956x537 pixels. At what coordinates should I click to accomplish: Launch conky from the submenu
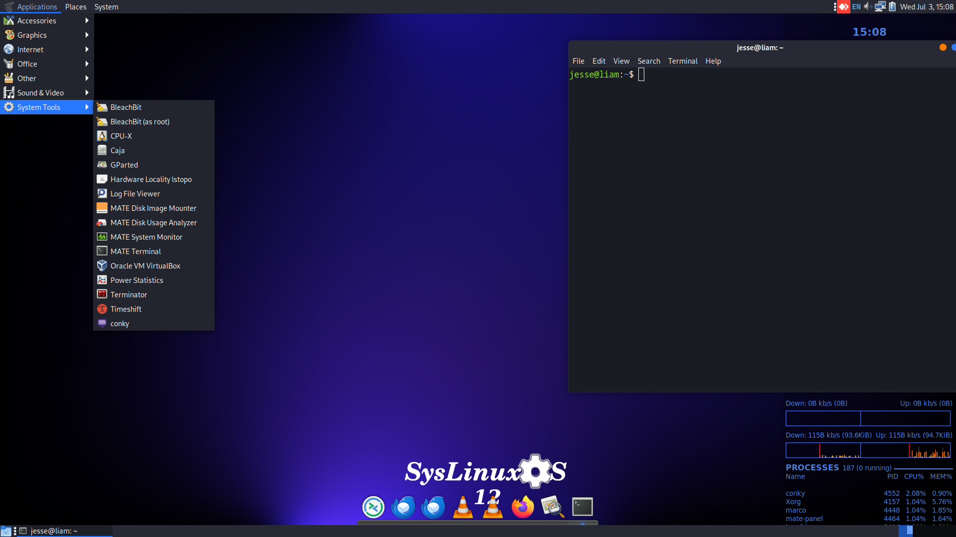(x=154, y=324)
